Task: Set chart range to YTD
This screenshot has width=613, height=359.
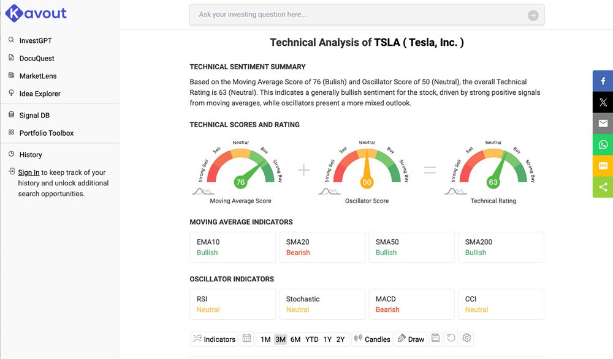Action: 312,339
